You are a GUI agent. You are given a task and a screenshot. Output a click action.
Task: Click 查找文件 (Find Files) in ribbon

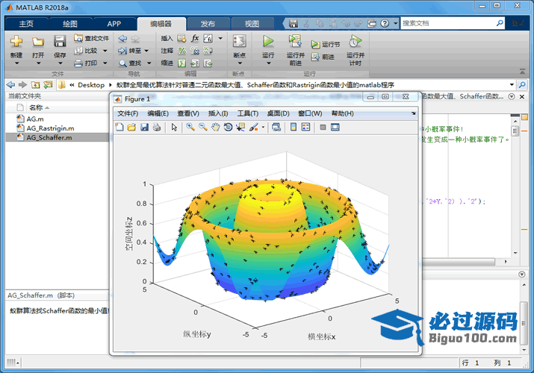coord(92,38)
